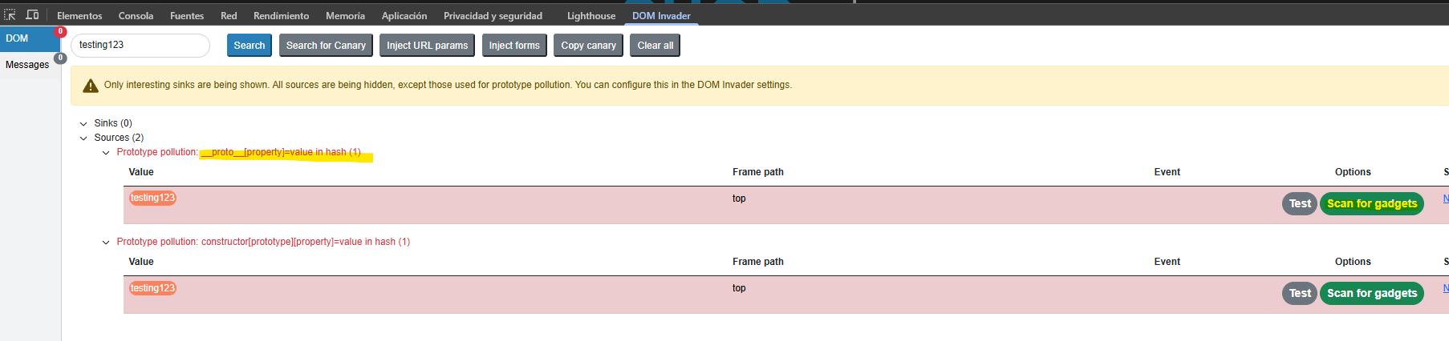Select the DOM side tab
Screen dimensions: 1449x341
[x=17, y=38]
